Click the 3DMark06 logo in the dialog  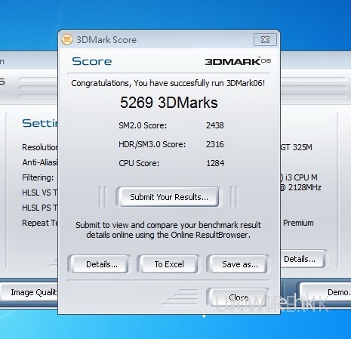click(238, 61)
